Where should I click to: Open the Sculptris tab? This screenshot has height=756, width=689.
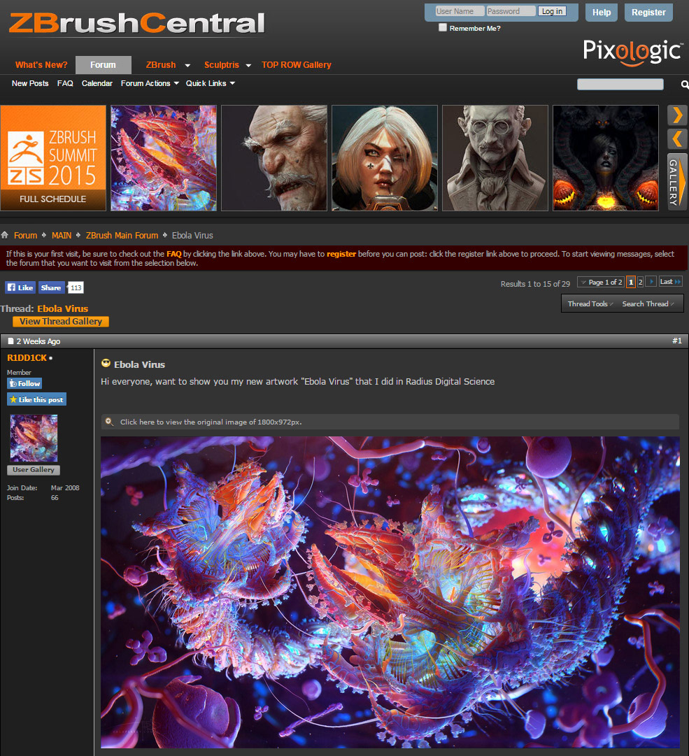(221, 64)
